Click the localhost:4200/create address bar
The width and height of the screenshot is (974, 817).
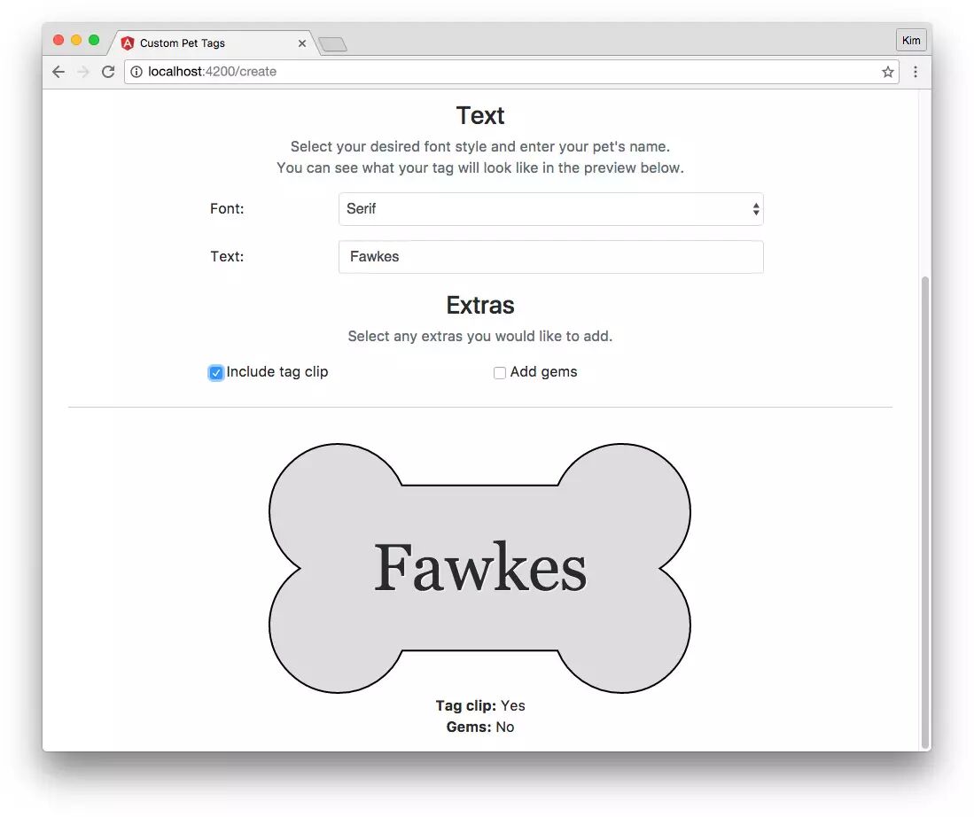pyautogui.click(x=511, y=72)
